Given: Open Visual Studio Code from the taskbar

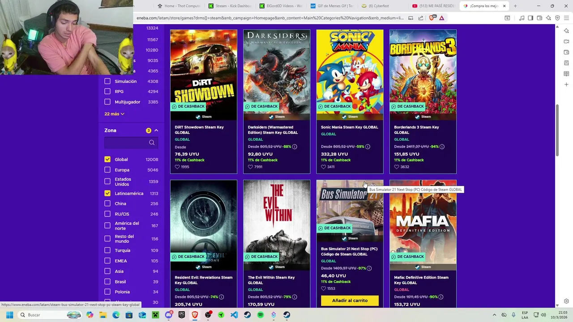Looking at the screenshot, I should point(234,315).
